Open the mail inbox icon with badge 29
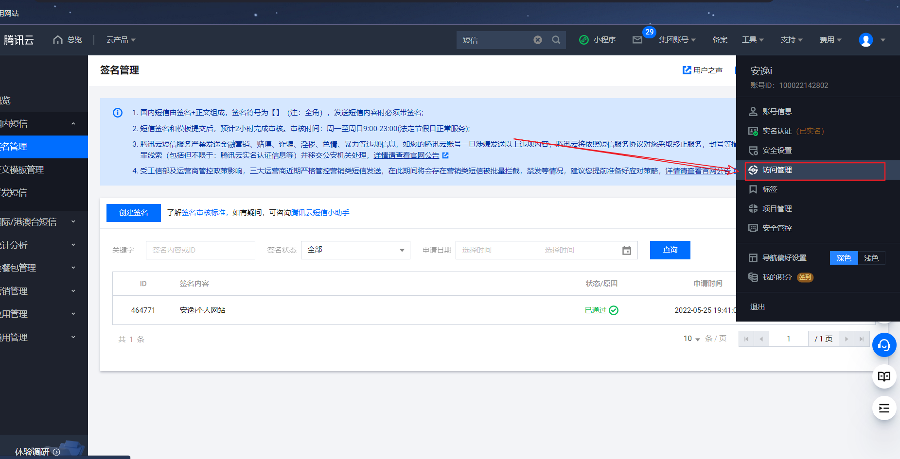The height and width of the screenshot is (459, 900). click(637, 40)
